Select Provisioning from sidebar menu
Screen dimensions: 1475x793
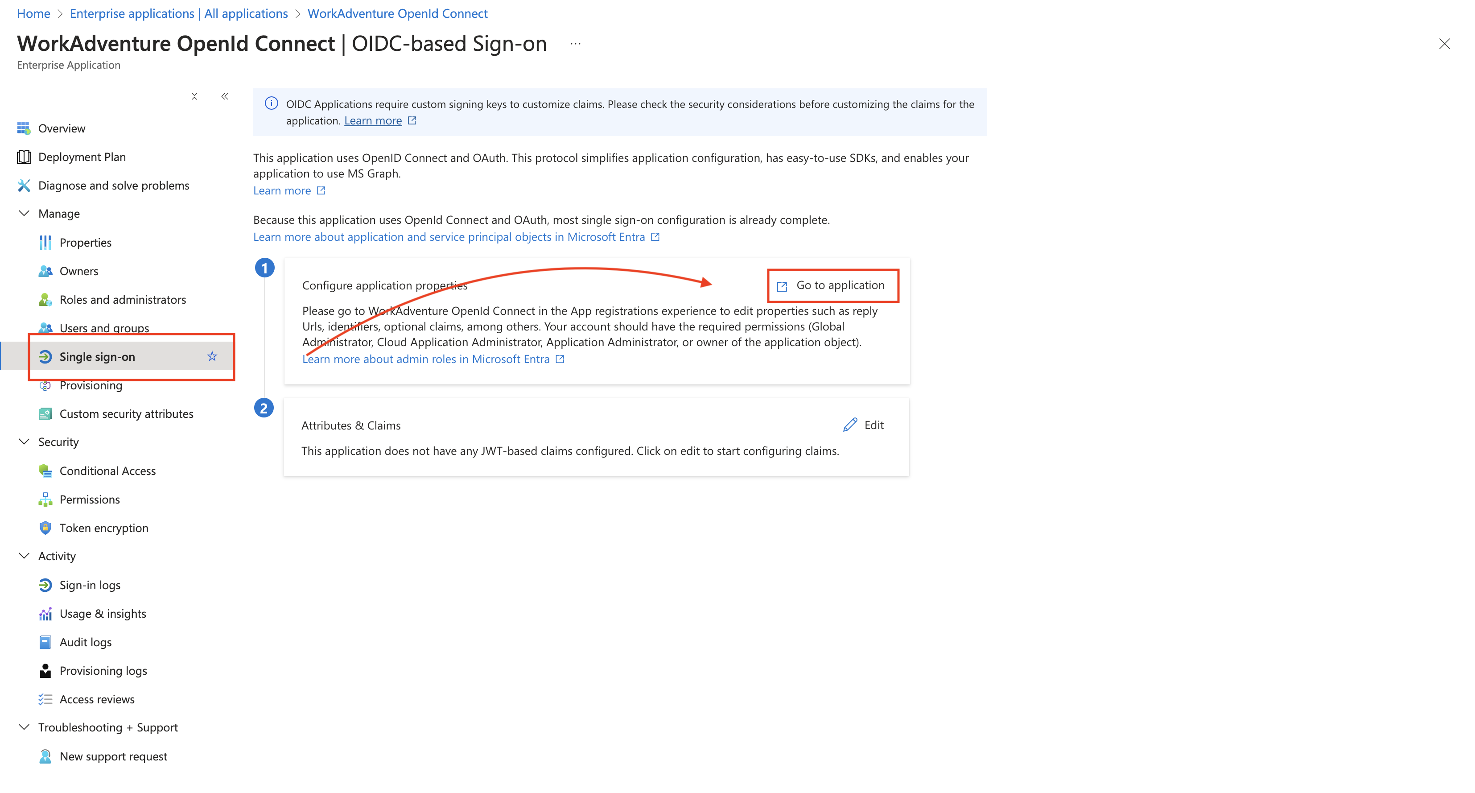pyautogui.click(x=92, y=385)
